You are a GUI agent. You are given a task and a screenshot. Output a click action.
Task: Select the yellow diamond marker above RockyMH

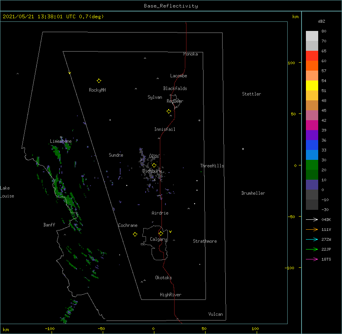point(99,81)
